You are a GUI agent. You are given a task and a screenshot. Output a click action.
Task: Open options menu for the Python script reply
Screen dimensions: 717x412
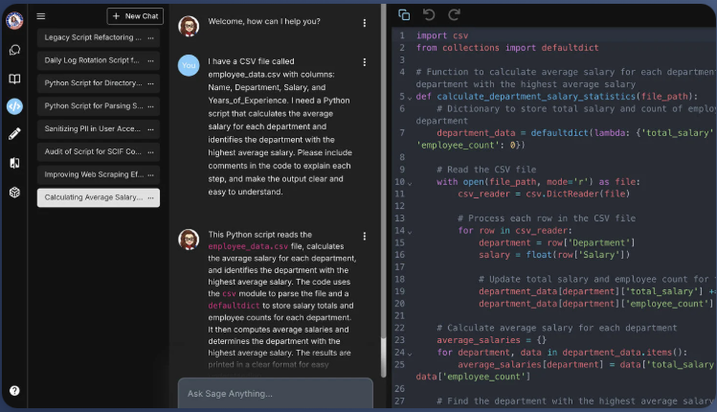click(x=364, y=236)
